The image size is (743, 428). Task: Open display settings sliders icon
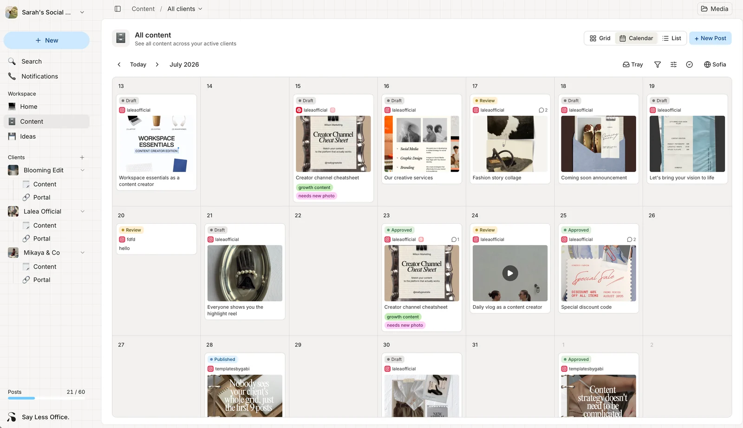(673, 64)
